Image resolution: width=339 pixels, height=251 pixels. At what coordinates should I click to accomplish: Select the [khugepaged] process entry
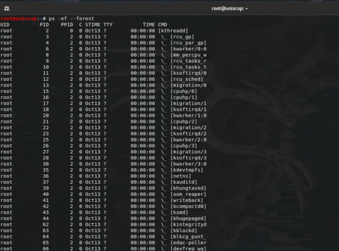point(188,218)
